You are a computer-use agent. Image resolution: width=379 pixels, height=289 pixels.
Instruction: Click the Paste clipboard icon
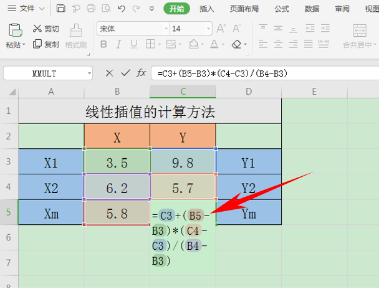[16, 30]
